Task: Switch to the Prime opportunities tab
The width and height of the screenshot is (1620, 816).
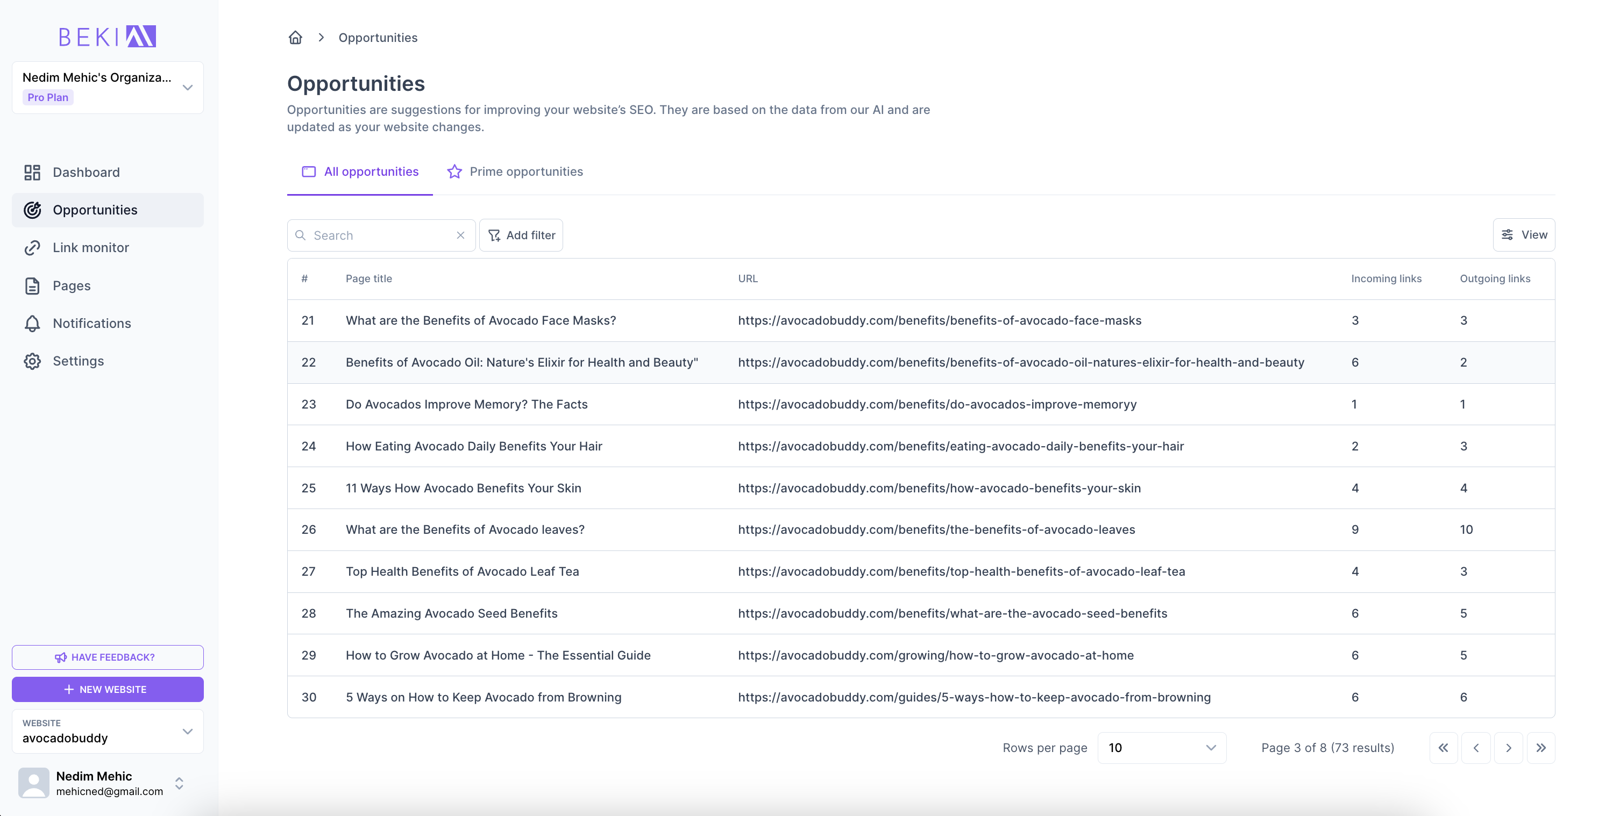Action: pyautogui.click(x=515, y=171)
